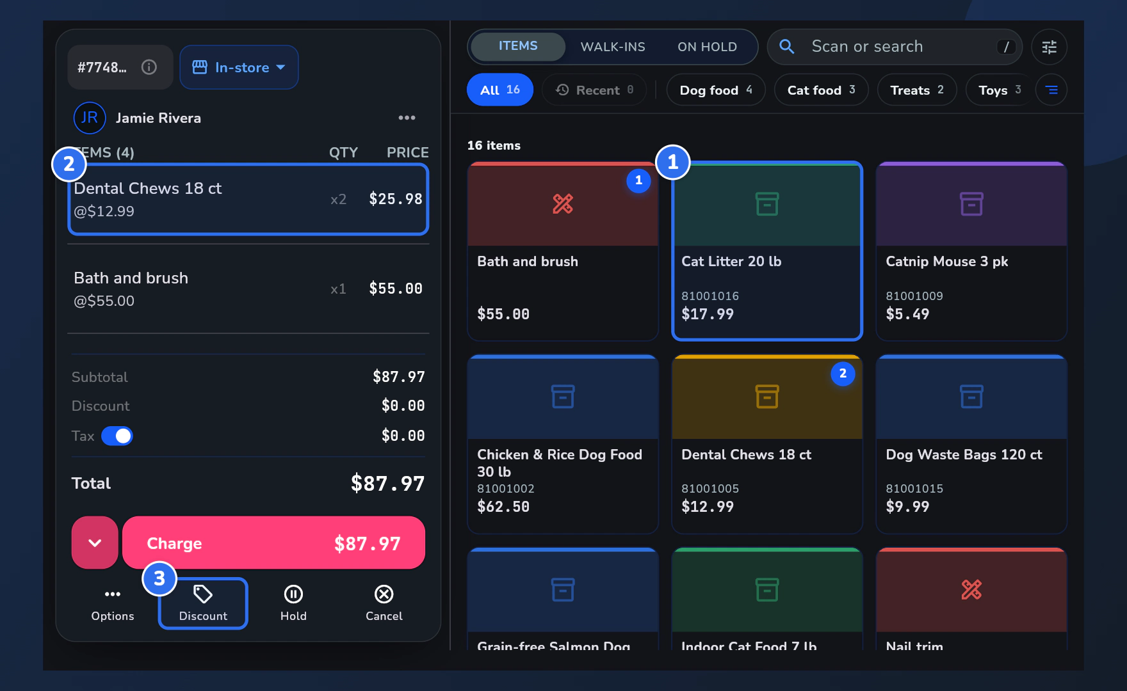Click the '16 items' count label
This screenshot has height=691, width=1127.
[494, 145]
